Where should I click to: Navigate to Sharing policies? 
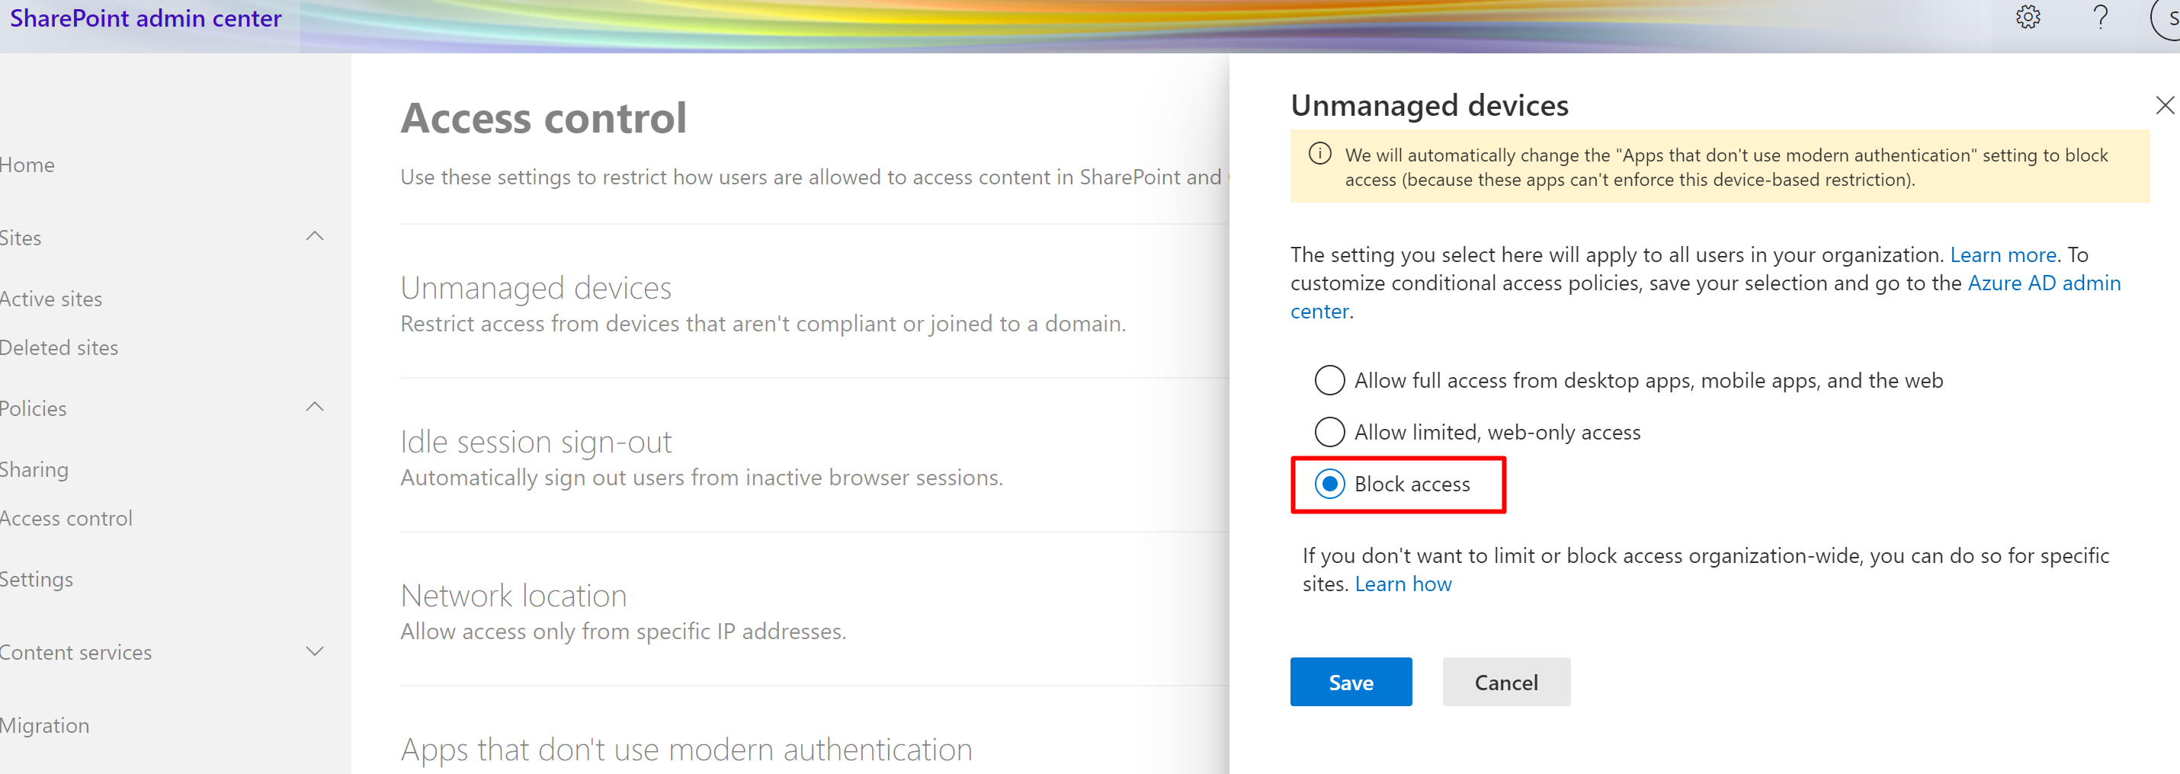pyautogui.click(x=34, y=469)
